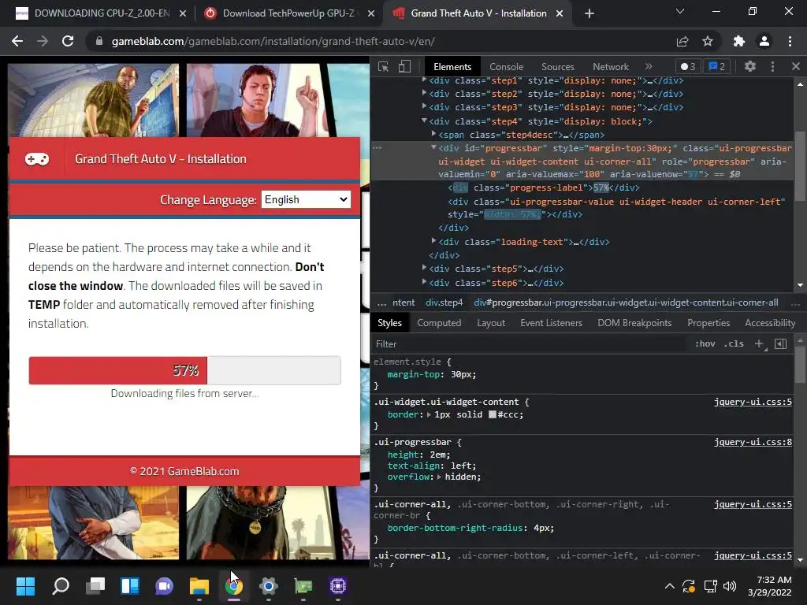Close the Grand Theft Auto V tab
The width and height of the screenshot is (807, 605).
(560, 13)
